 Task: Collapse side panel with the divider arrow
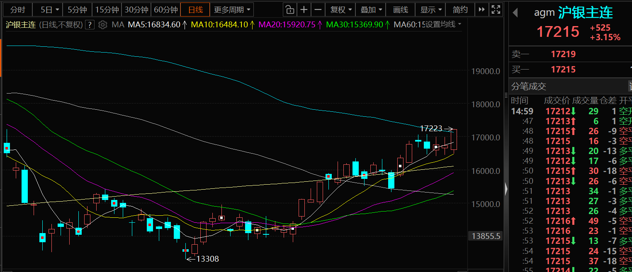(x=506, y=189)
